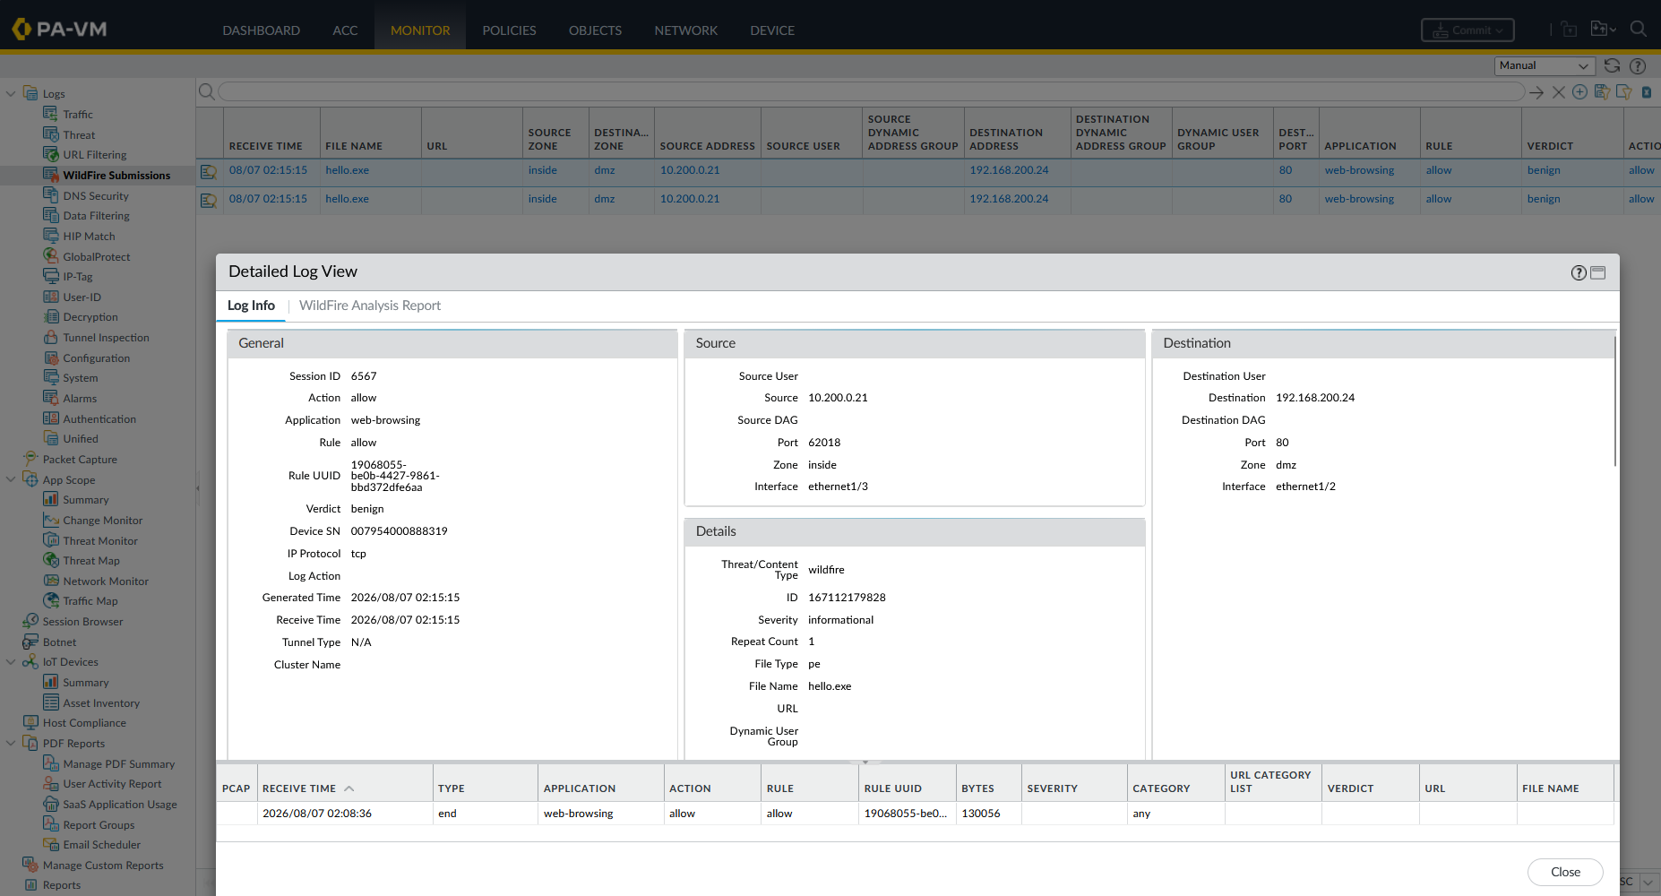Screen dimensions: 1661x896
Task: Add a filter with plus icon
Action: point(1579,91)
